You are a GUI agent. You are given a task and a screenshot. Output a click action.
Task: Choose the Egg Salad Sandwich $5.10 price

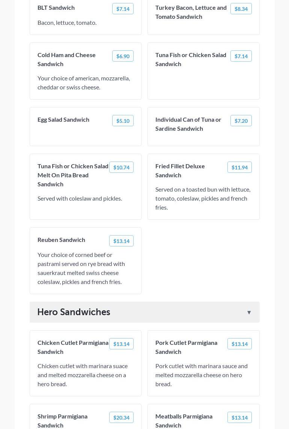click(x=123, y=121)
